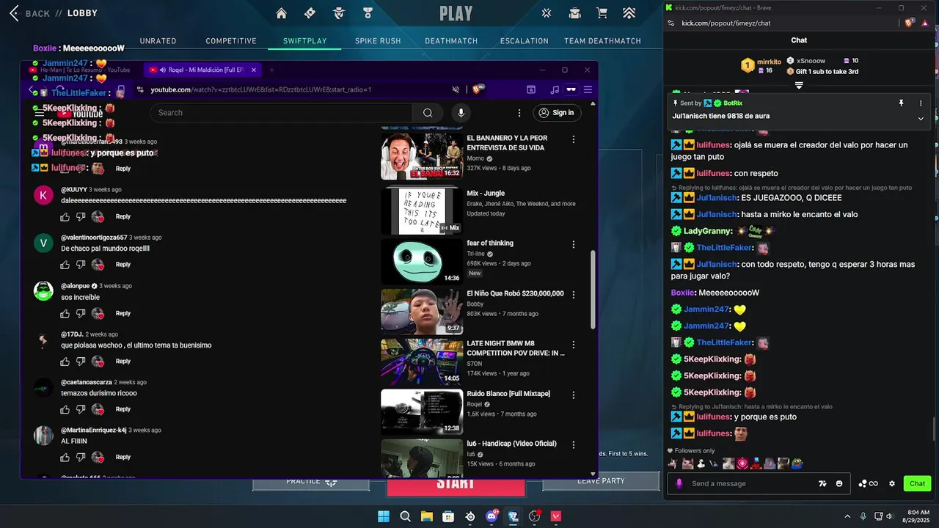This screenshot has height=528, width=939.
Task: Open the Valorant store cart icon
Action: [602, 13]
